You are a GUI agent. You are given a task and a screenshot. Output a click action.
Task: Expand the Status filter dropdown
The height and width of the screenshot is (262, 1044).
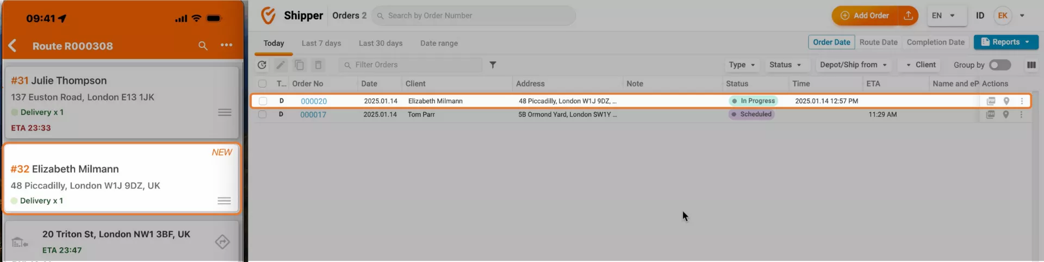click(785, 65)
